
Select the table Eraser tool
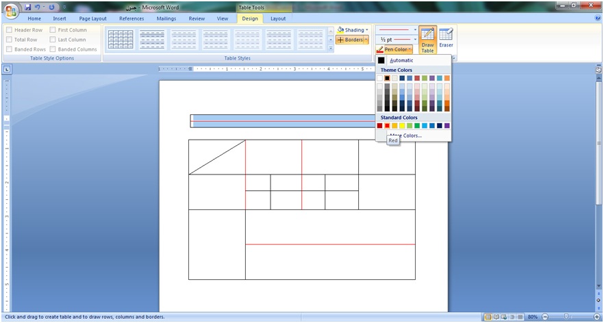[x=446, y=38]
